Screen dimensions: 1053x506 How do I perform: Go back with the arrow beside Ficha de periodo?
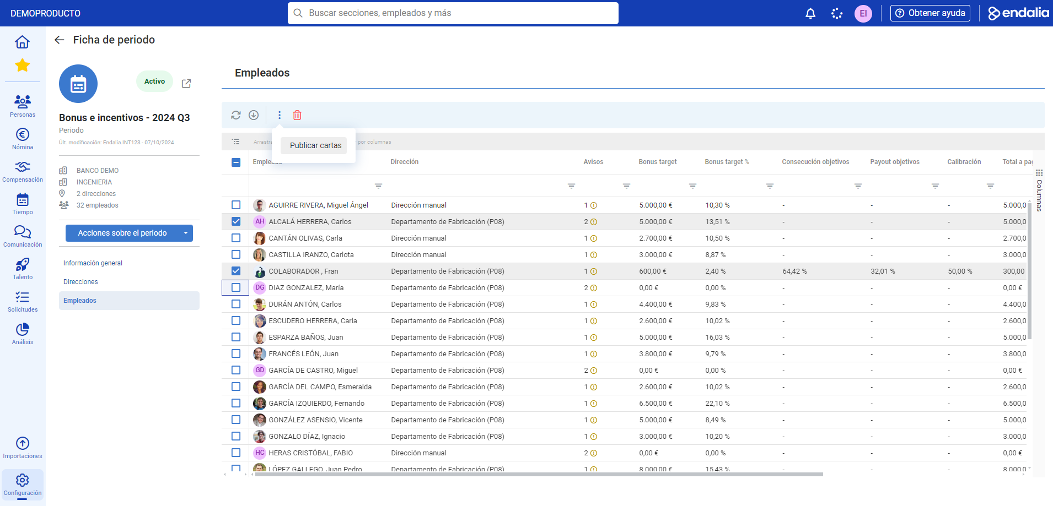(60, 40)
